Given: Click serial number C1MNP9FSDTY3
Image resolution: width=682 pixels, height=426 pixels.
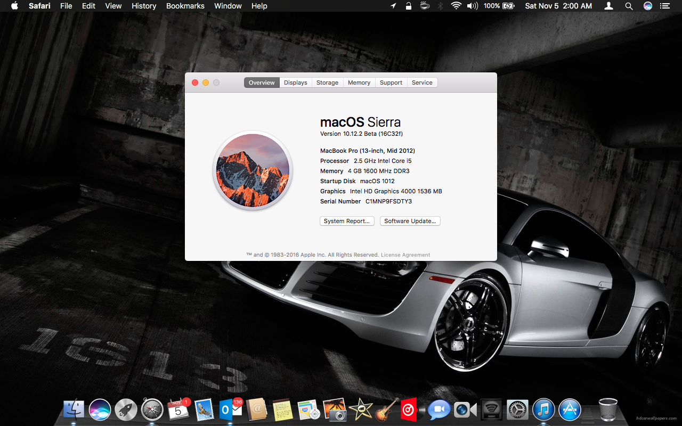Looking at the screenshot, I should tap(388, 201).
